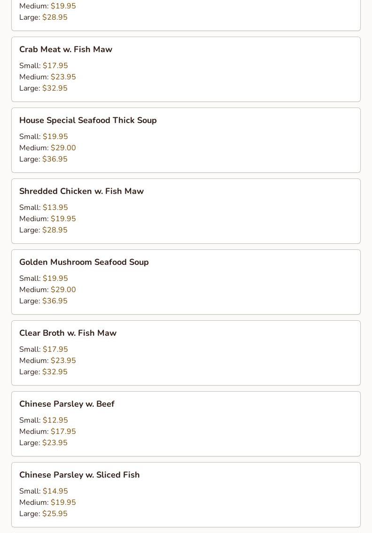Choose Medium $29.00 for House Special Seafood soup

tap(47, 148)
